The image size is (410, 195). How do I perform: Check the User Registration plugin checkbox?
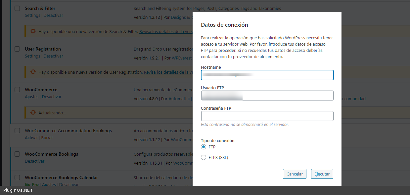(17, 49)
